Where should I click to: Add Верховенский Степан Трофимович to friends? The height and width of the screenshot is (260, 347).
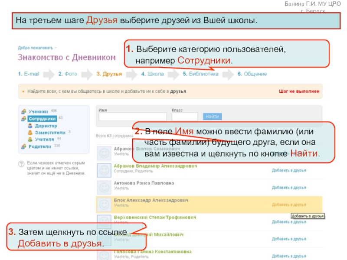289,222
